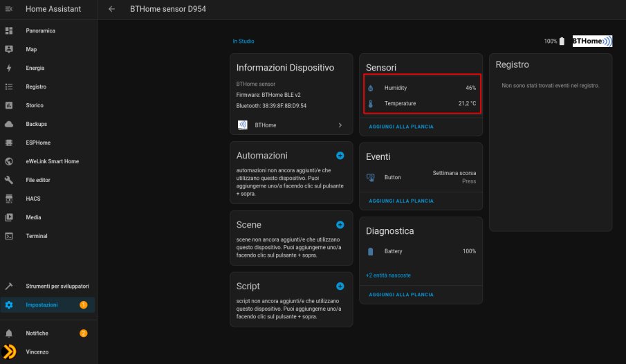Go back with the arrow icon
Image resolution: width=626 pixels, height=364 pixels.
pyautogui.click(x=112, y=9)
